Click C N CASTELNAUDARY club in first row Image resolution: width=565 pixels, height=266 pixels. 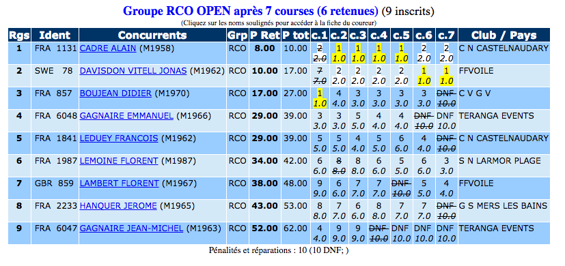pos(504,48)
